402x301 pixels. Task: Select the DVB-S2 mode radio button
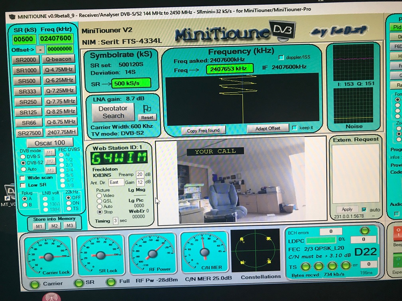pyautogui.click(x=23, y=163)
